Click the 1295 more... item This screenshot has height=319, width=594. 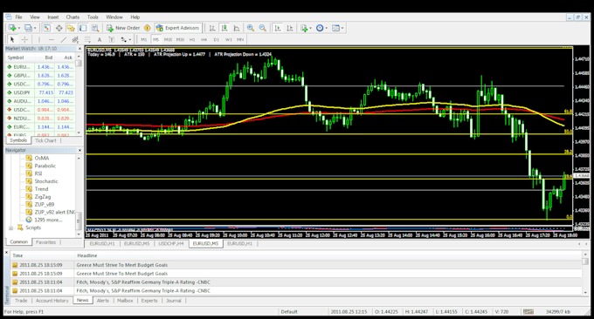point(48,220)
